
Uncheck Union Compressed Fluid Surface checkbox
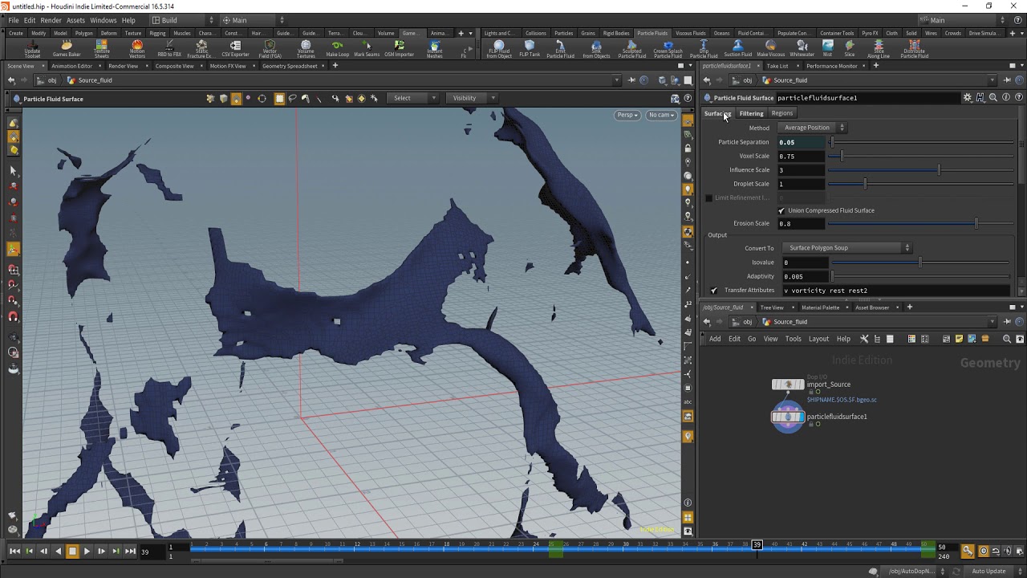781,210
